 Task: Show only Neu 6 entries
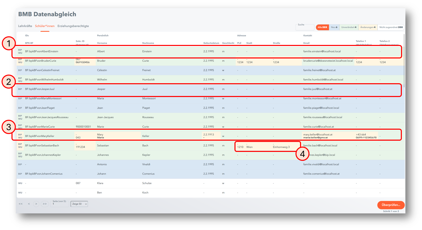click(334, 27)
